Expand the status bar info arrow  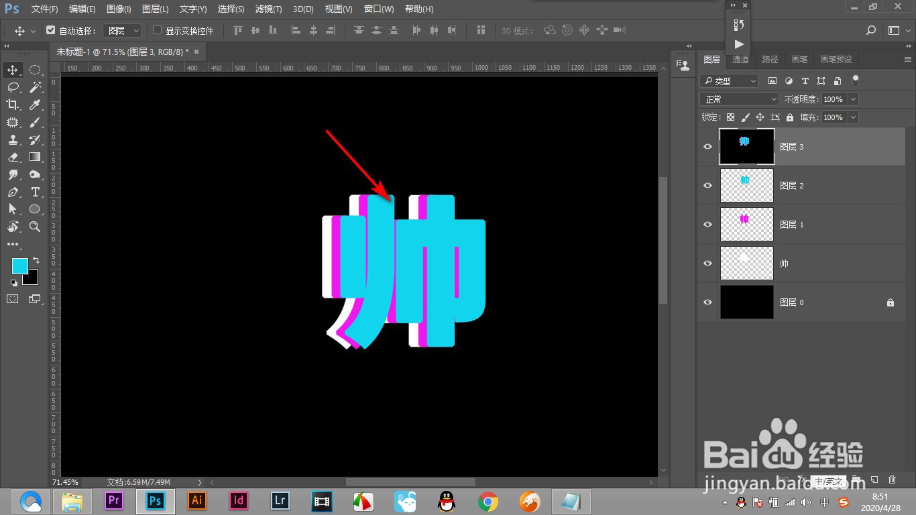(199, 482)
